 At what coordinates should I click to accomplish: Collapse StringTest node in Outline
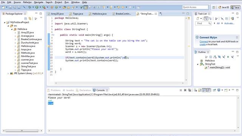[x=198, y=64]
